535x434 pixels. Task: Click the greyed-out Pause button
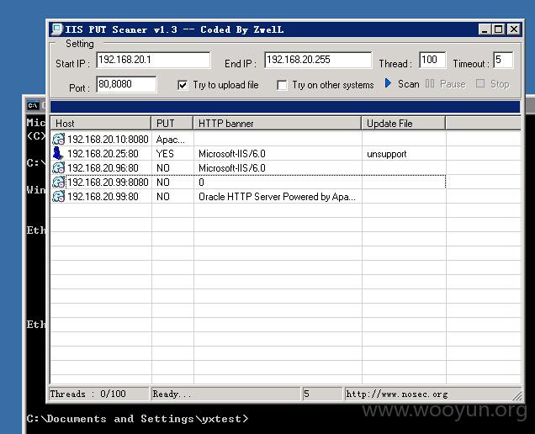pyautogui.click(x=446, y=84)
